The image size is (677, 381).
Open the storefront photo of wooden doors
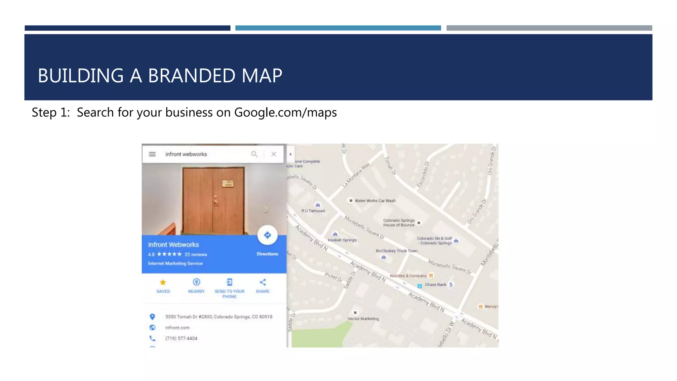point(214,199)
